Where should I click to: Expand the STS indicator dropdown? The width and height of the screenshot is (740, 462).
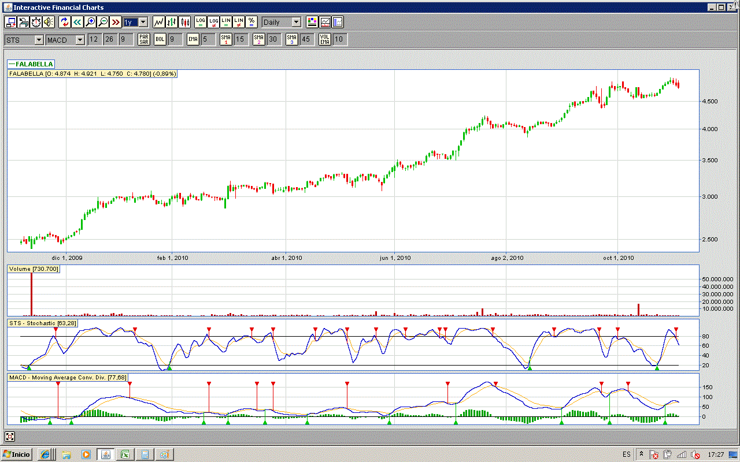(39, 40)
